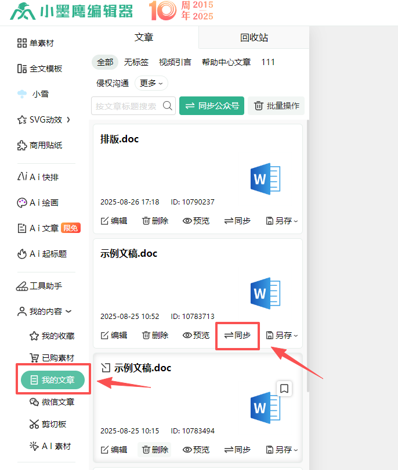398x470 pixels.
Task: Filter by 帮助中心文章 tag
Action: pyautogui.click(x=226, y=62)
